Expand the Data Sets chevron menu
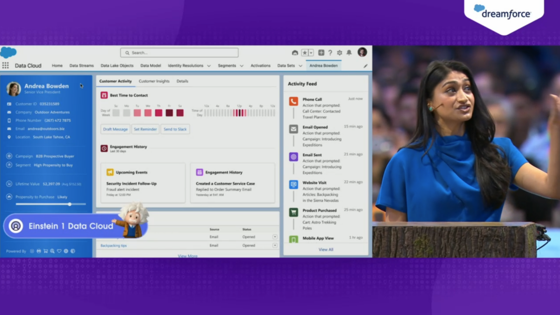The width and height of the screenshot is (560, 315). pos(301,66)
